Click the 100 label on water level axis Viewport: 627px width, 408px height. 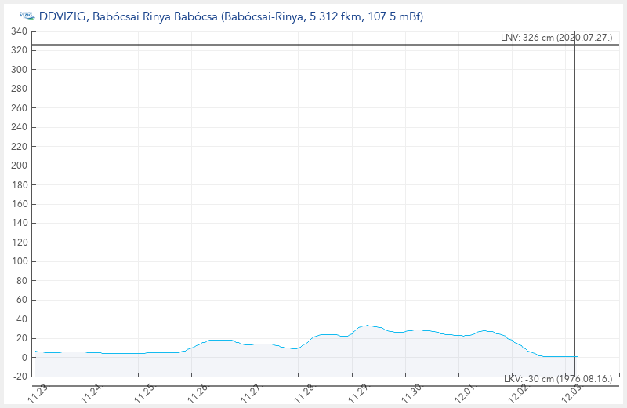pyautogui.click(x=20, y=261)
